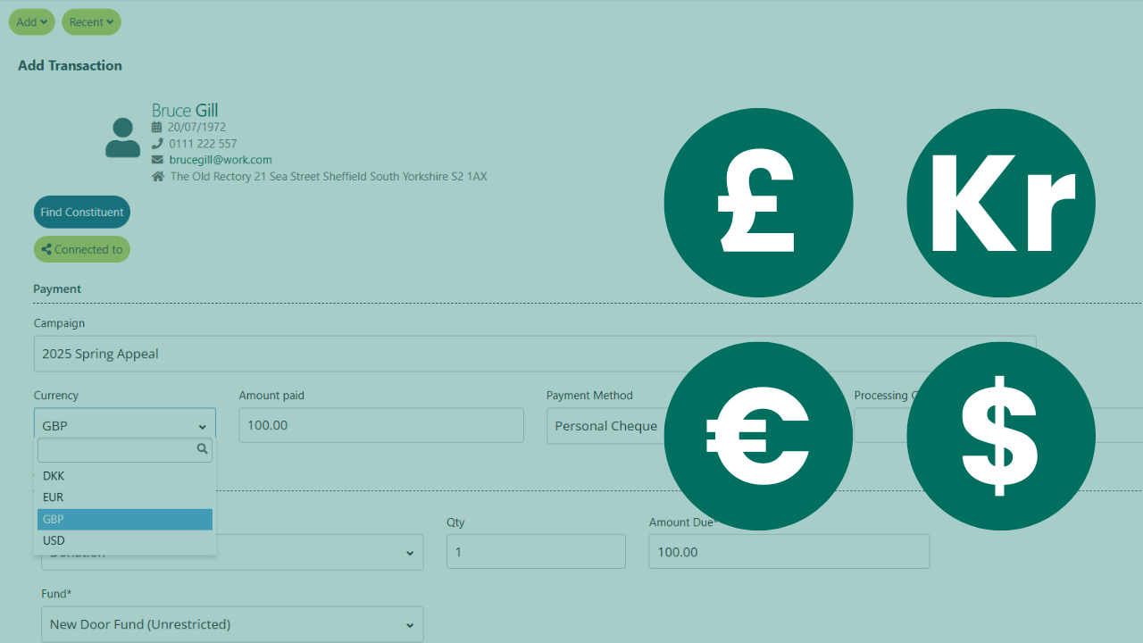
Task: Click the Kr krone currency circle icon
Action: coord(1000,203)
